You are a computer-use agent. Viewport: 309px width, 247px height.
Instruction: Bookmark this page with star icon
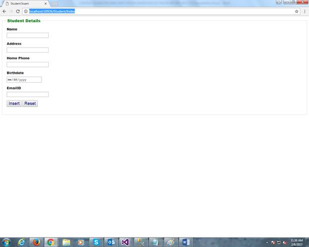coord(297,11)
